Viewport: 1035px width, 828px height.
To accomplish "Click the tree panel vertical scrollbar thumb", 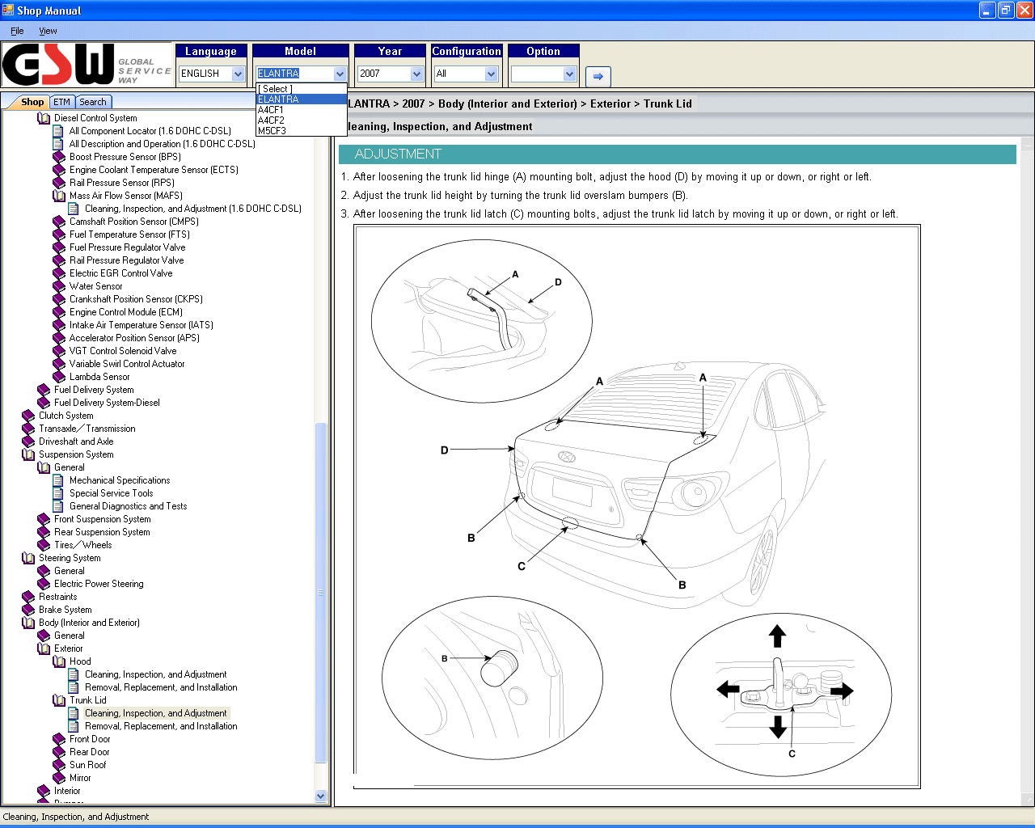I will [321, 593].
